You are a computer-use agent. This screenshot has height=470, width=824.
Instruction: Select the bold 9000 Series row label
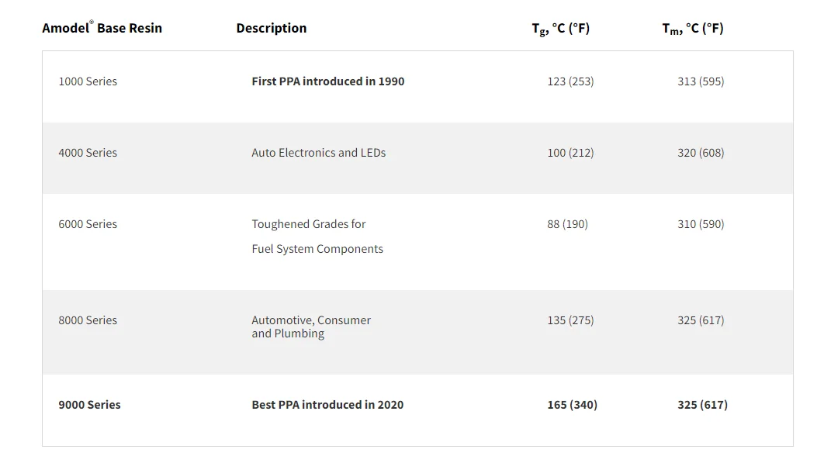click(x=89, y=405)
